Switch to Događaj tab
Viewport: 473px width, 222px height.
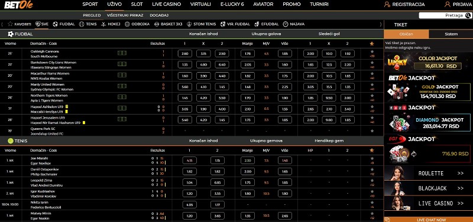pos(158,15)
